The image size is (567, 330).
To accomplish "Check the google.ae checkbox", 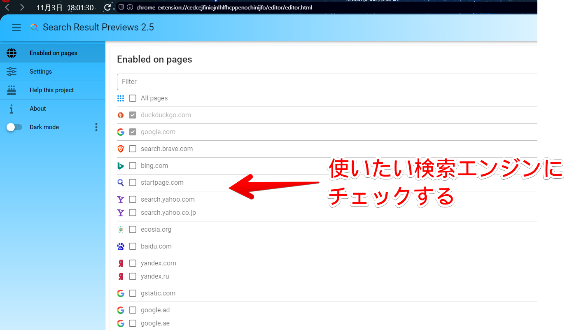I will pos(133,323).
